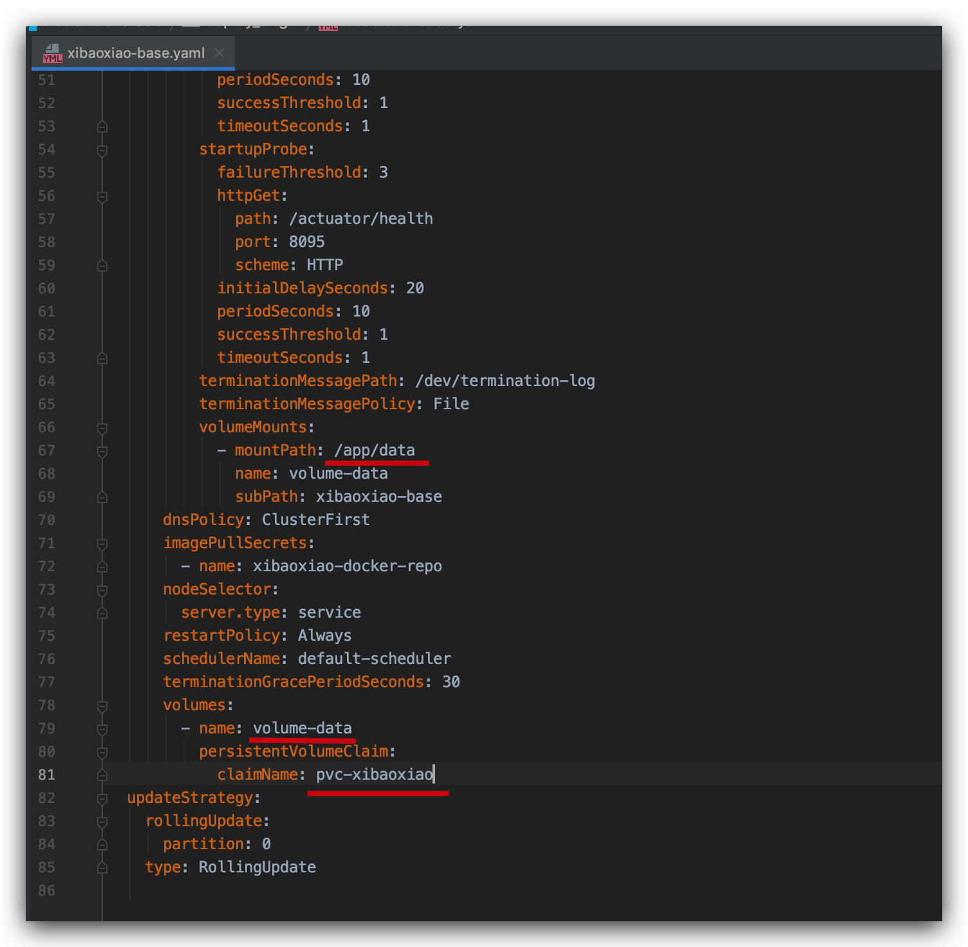Fold the volumeMounts section
Viewport: 968px width, 947px height.
pyautogui.click(x=102, y=428)
